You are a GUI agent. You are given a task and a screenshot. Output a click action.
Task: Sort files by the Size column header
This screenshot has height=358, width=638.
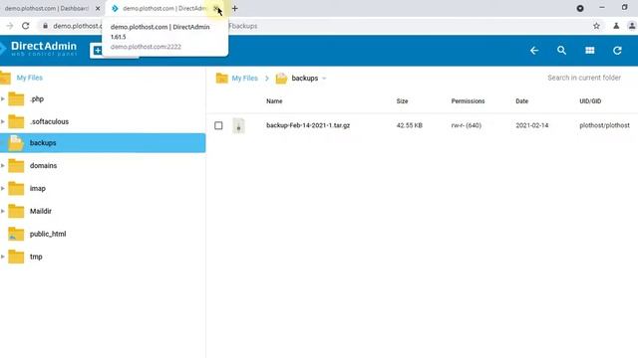point(402,101)
